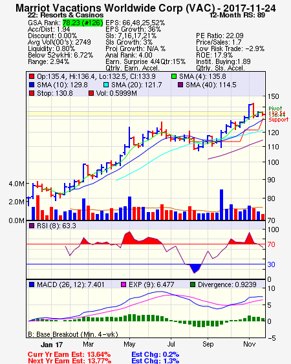Viewport: 291px width, 364px height.
Task: Click the 'Range: 2.94%' text
Action: tap(48, 62)
